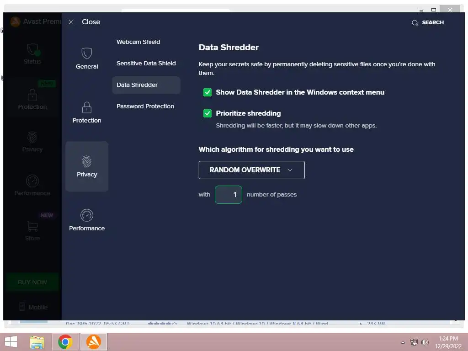Select Data Shredder settings entry
Viewport: 468px width, 351px height.
(146, 85)
